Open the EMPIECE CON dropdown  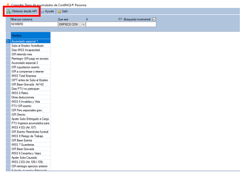(x=72, y=24)
